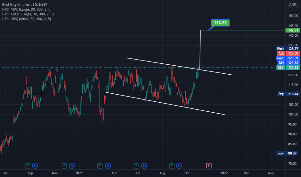Open the dividend D marker just before Oct
The image size is (301, 177).
tap(179, 166)
